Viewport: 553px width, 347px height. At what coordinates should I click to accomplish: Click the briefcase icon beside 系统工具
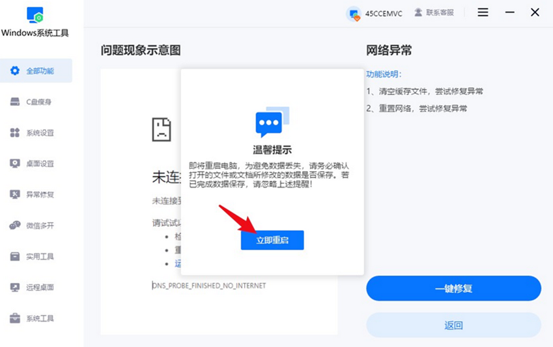(15, 318)
